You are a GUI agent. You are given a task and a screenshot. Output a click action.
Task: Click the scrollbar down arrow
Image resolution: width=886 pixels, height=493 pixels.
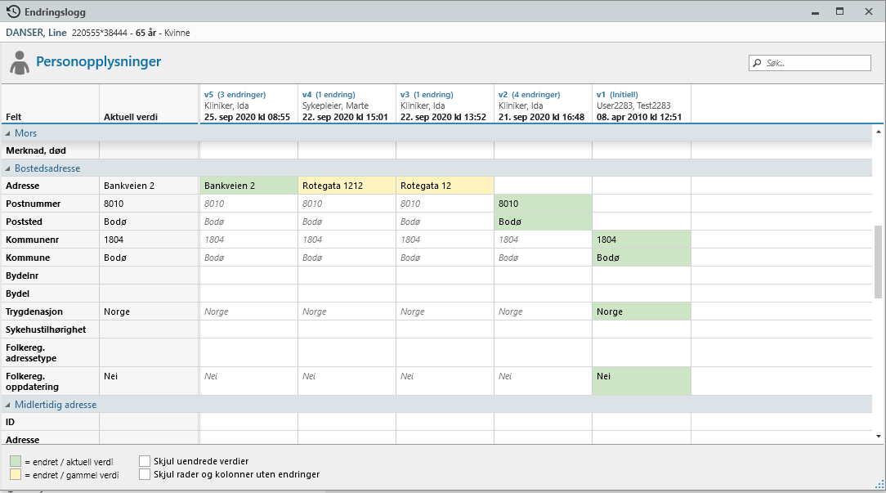879,437
